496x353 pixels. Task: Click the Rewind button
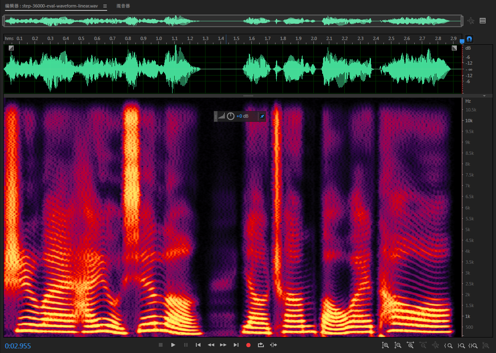coord(211,345)
